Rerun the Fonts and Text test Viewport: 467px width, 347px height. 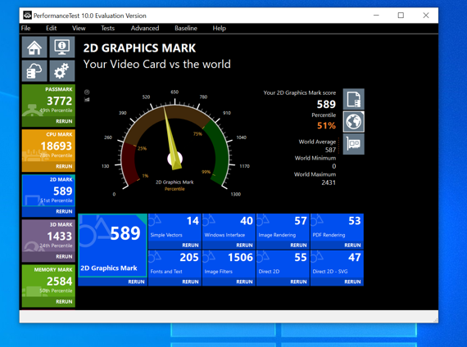point(190,282)
